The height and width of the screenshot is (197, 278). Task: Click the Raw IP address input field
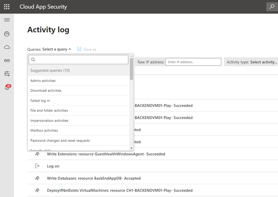[193, 62]
